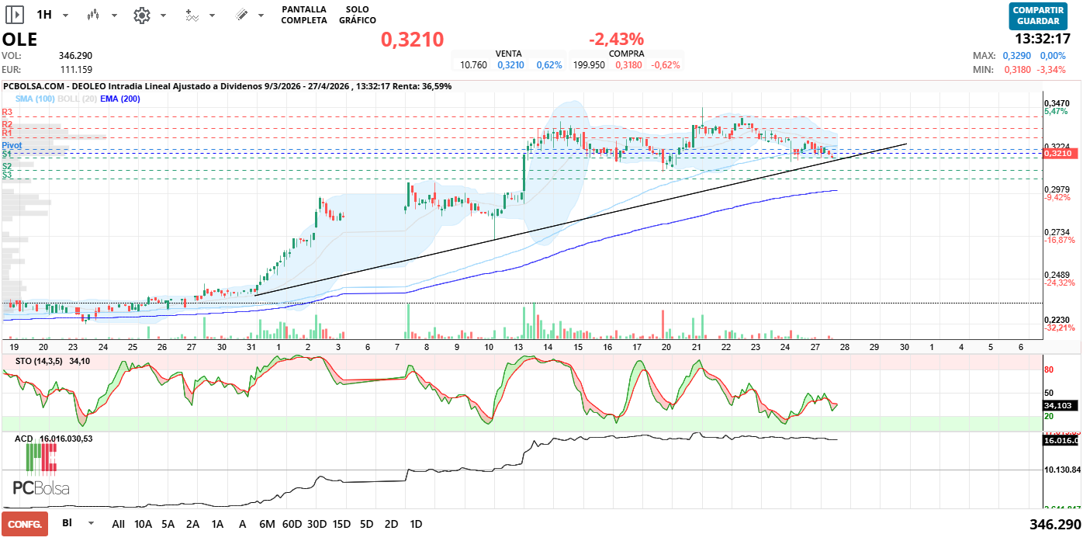Expand the indicators dropdown arrow

pos(213,16)
